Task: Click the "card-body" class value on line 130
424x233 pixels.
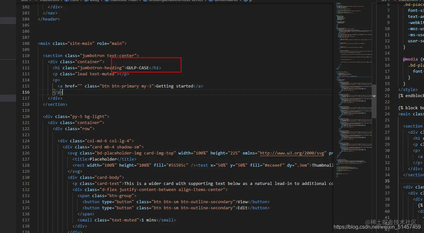Action: click(109, 178)
